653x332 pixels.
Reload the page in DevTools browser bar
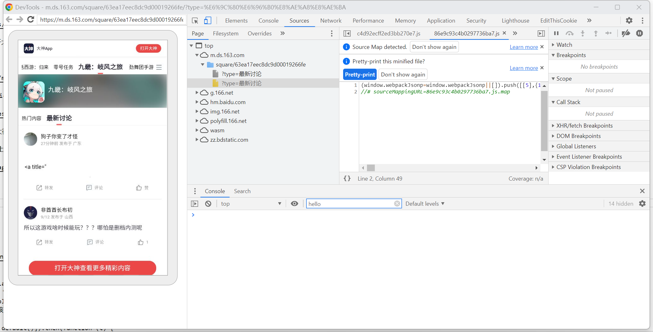(x=30, y=19)
